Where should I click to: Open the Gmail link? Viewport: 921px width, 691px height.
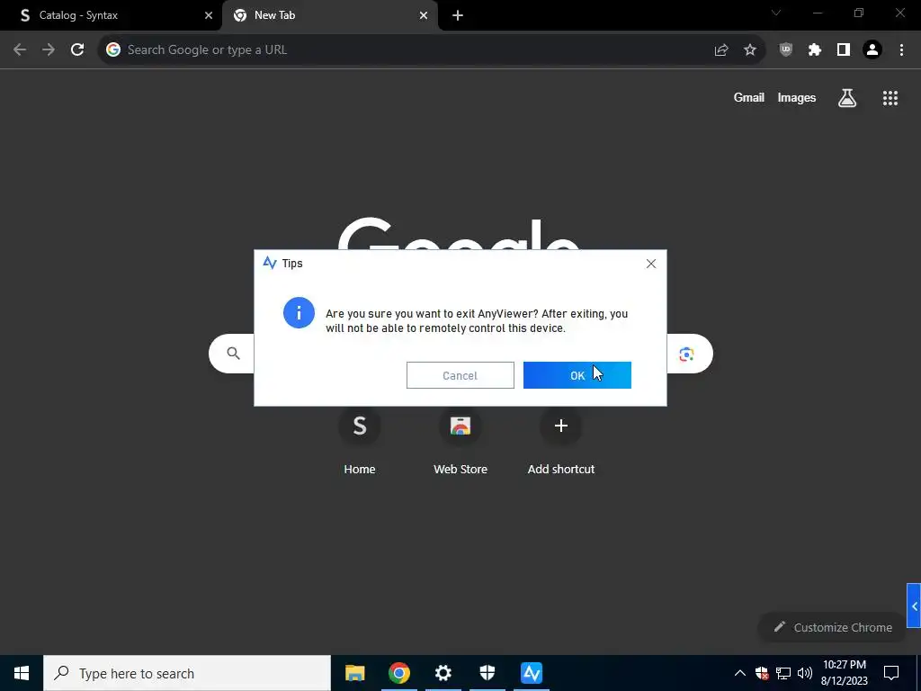coord(749,97)
